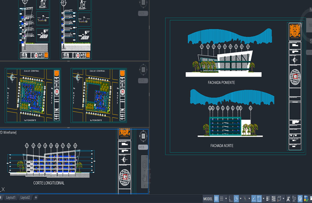Viewport: 312px width, 203px height.
Task: Open WCS dropdown in the top-left viewport
Action: [143, 13]
